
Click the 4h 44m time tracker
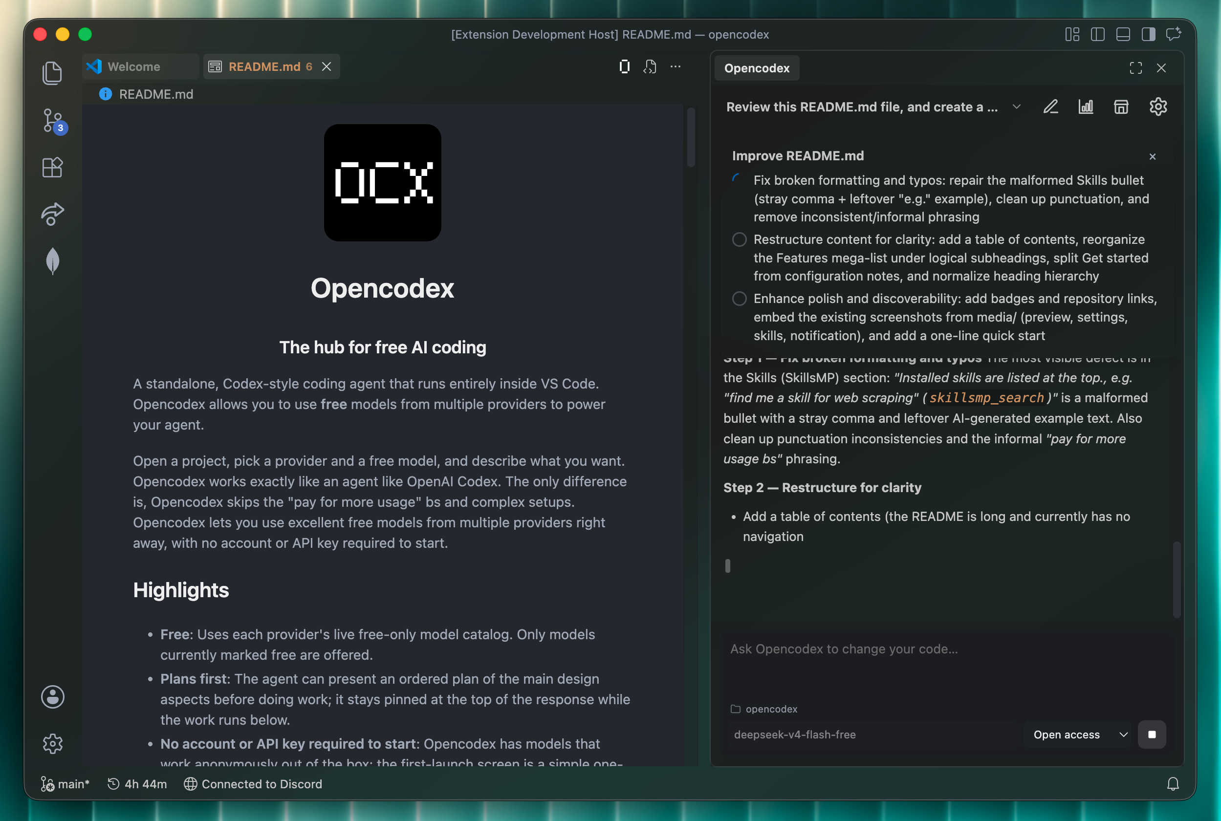(137, 784)
